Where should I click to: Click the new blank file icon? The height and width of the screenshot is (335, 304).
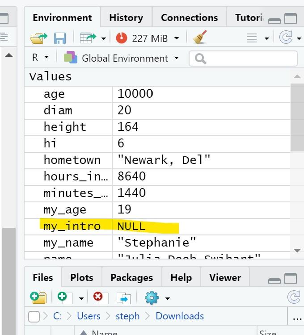pyautogui.click(x=65, y=297)
